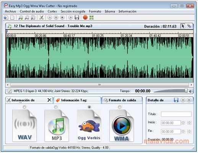The image size is (198, 153).
Task: Zoom in on the waveform
Action: (x=21, y=17)
